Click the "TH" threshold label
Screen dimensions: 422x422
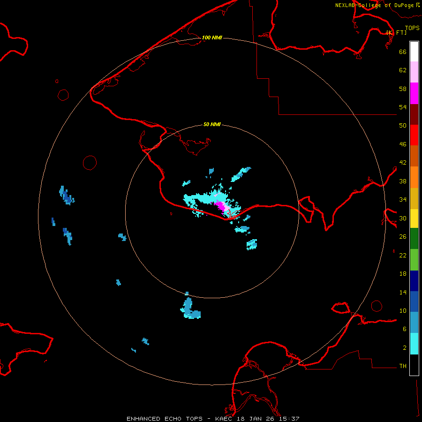coord(403,366)
